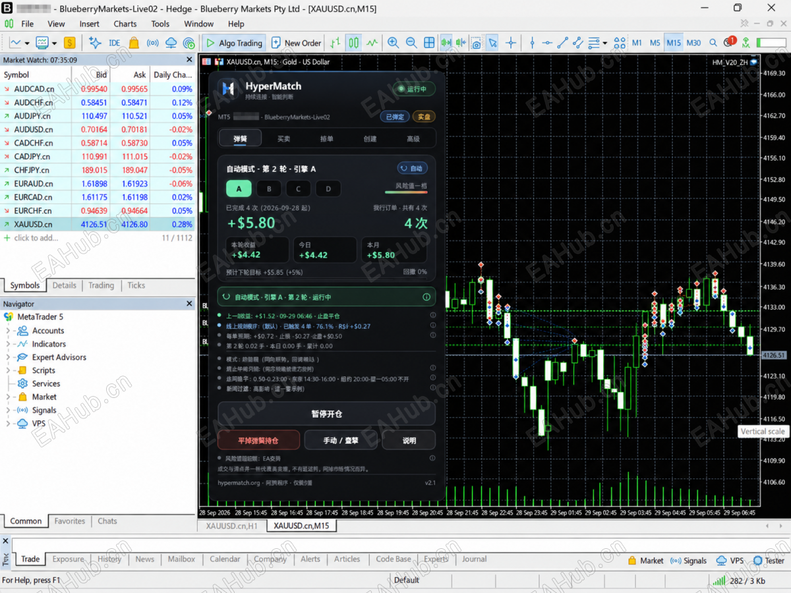Open the toolbar Signals broadcast icon
Viewport: 791px width, 593px height.
[152, 43]
